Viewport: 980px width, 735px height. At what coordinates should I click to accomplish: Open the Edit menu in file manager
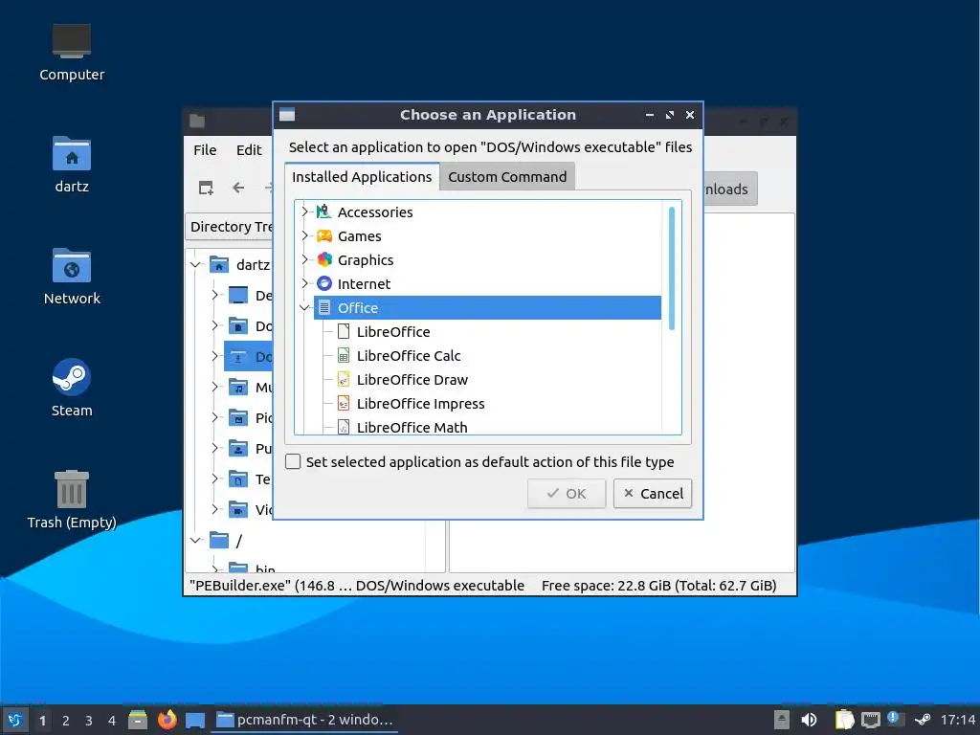249,150
